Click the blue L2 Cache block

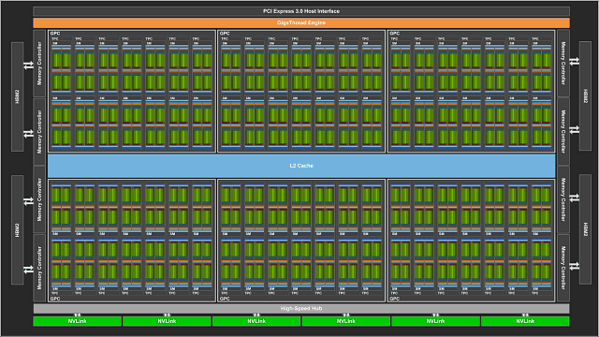tap(301, 166)
